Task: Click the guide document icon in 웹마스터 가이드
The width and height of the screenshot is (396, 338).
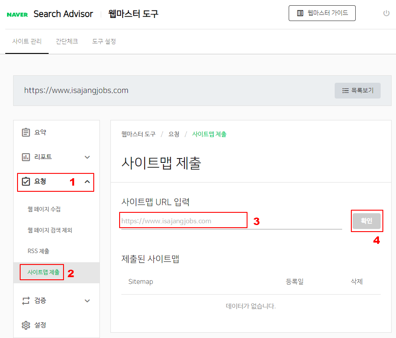Action: (x=300, y=13)
